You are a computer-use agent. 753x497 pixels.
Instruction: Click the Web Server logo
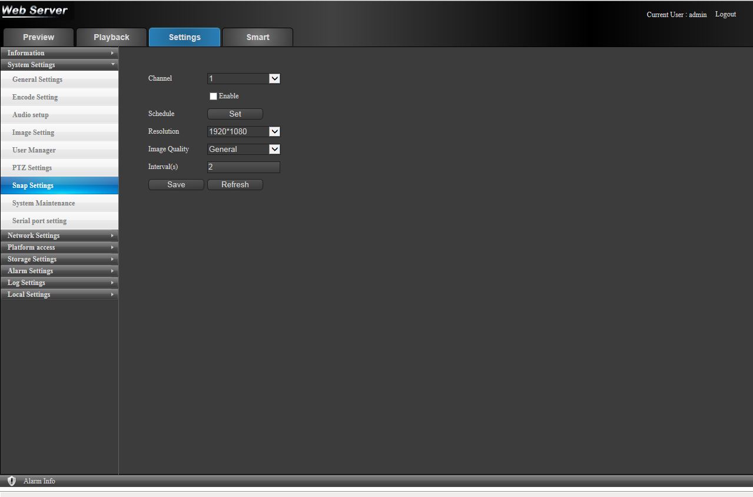coord(35,11)
